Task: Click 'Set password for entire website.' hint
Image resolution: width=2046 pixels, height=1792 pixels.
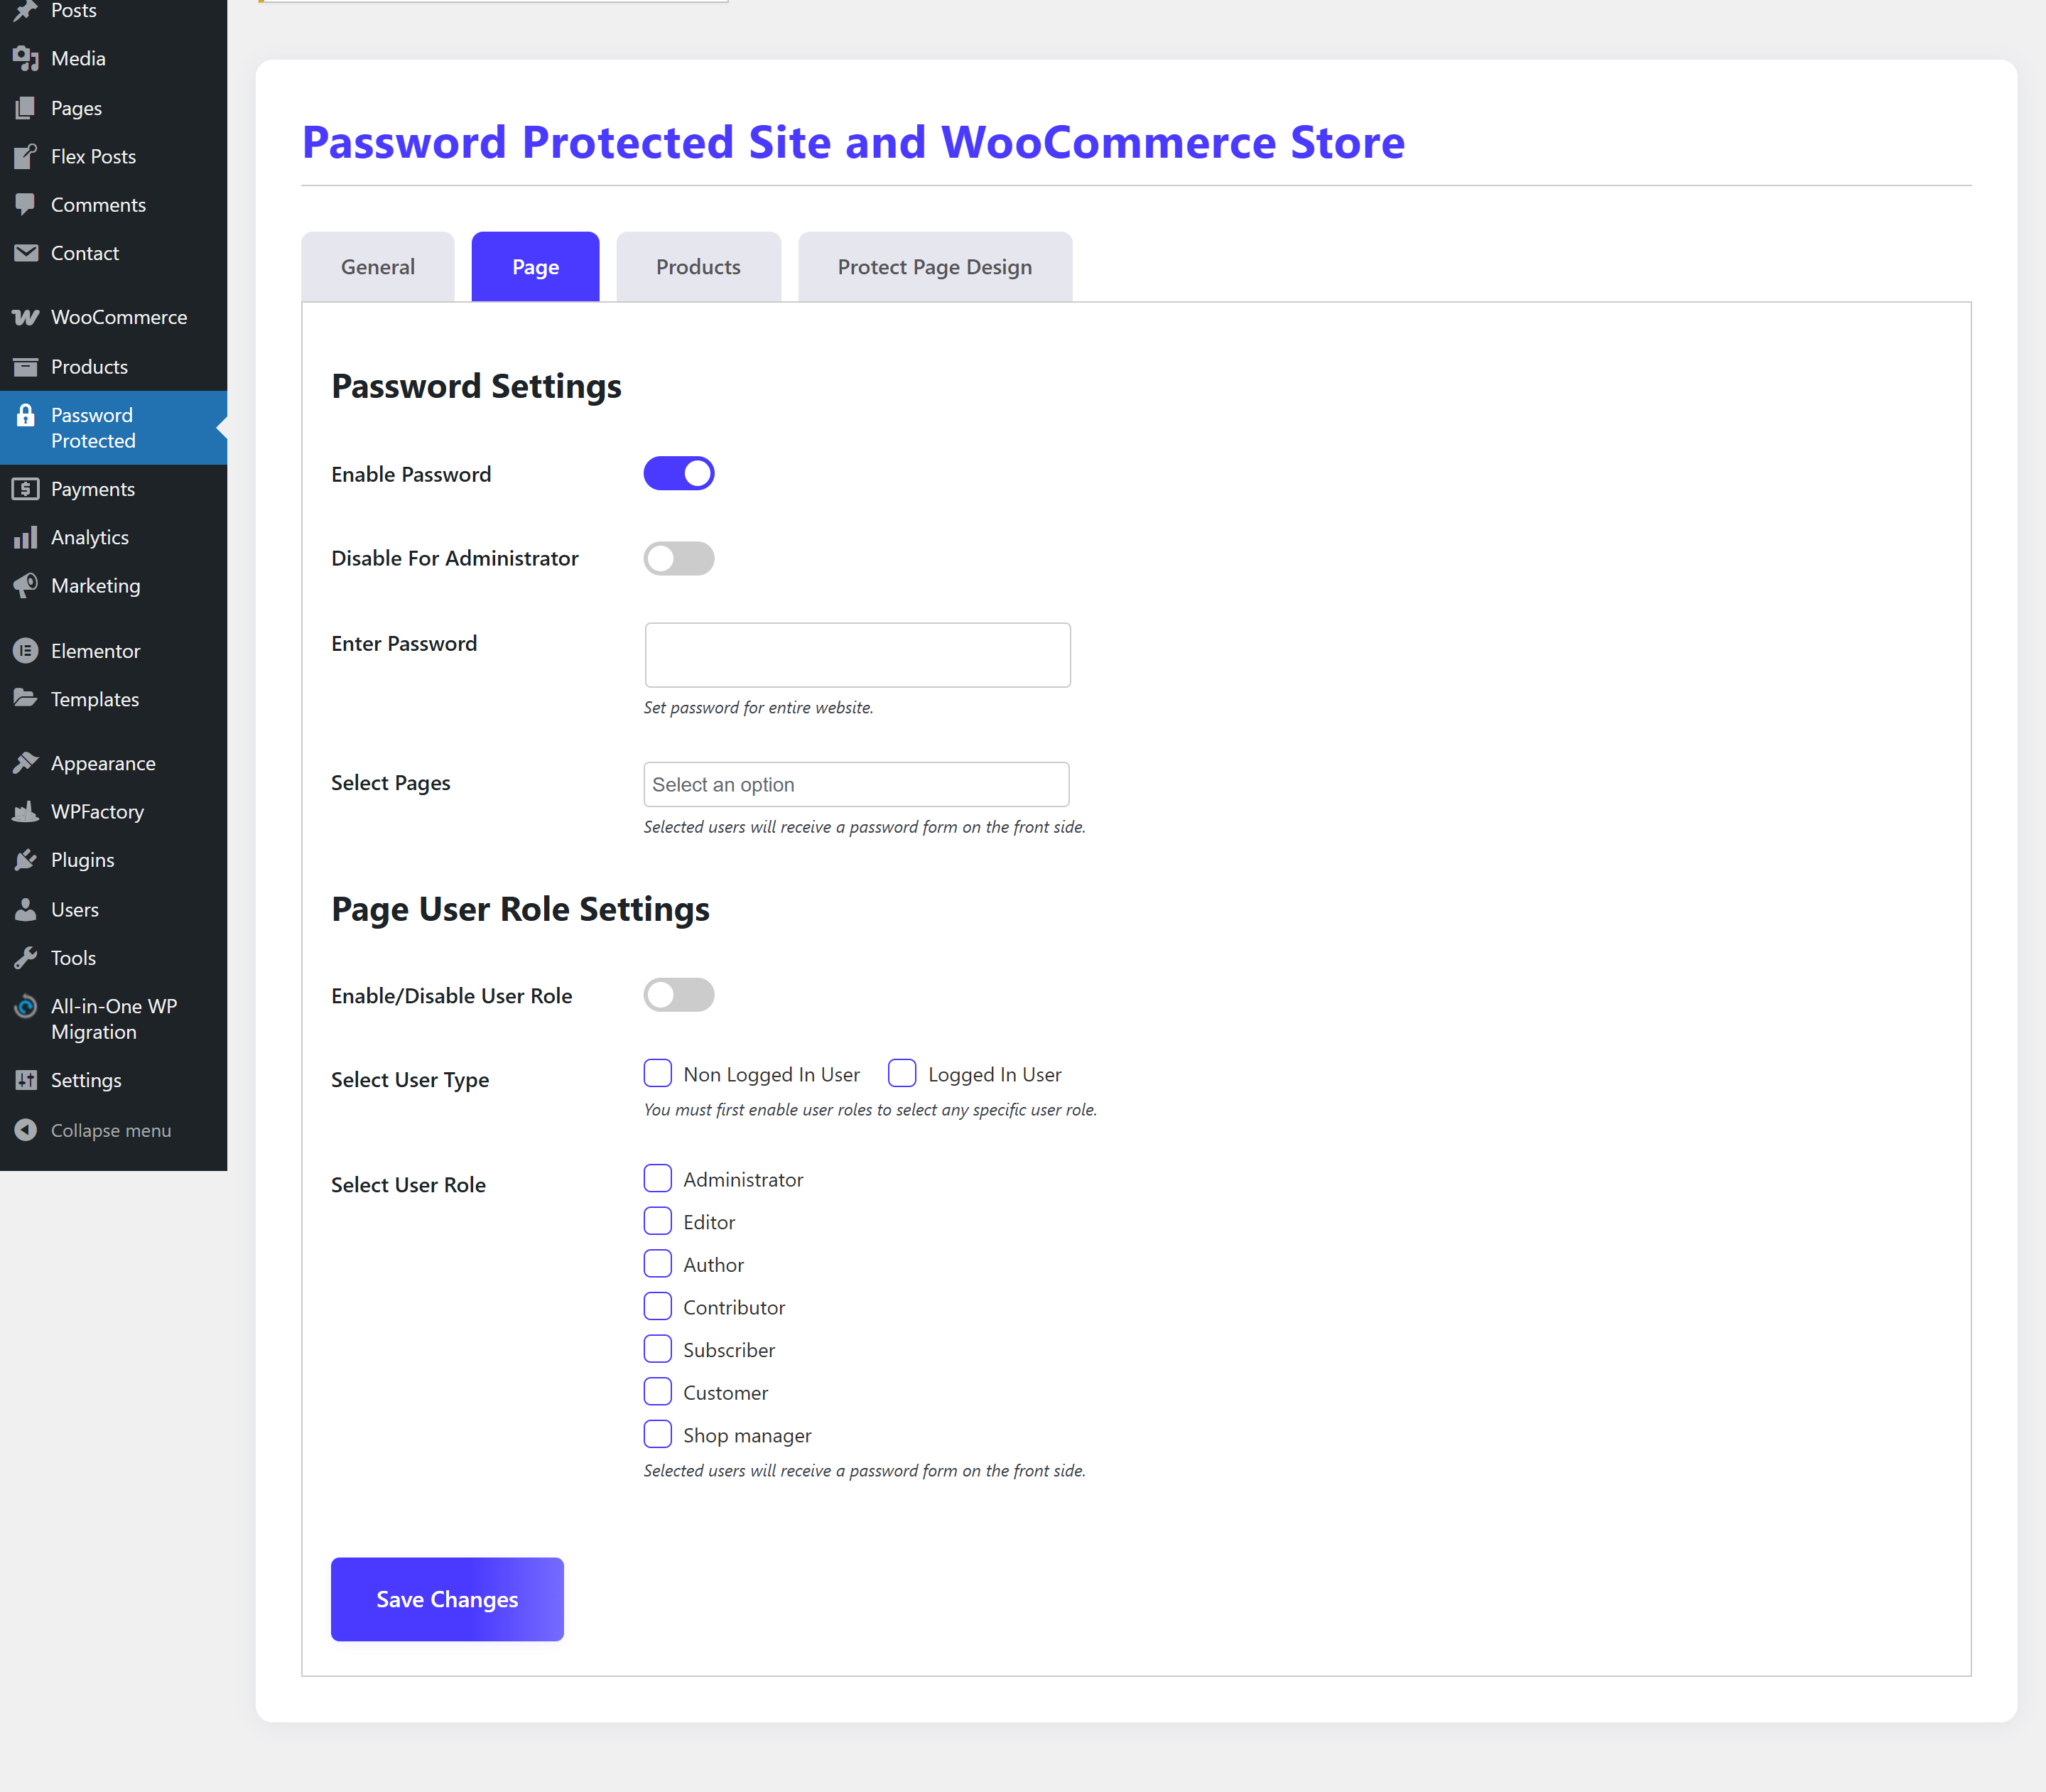Action: click(x=758, y=707)
